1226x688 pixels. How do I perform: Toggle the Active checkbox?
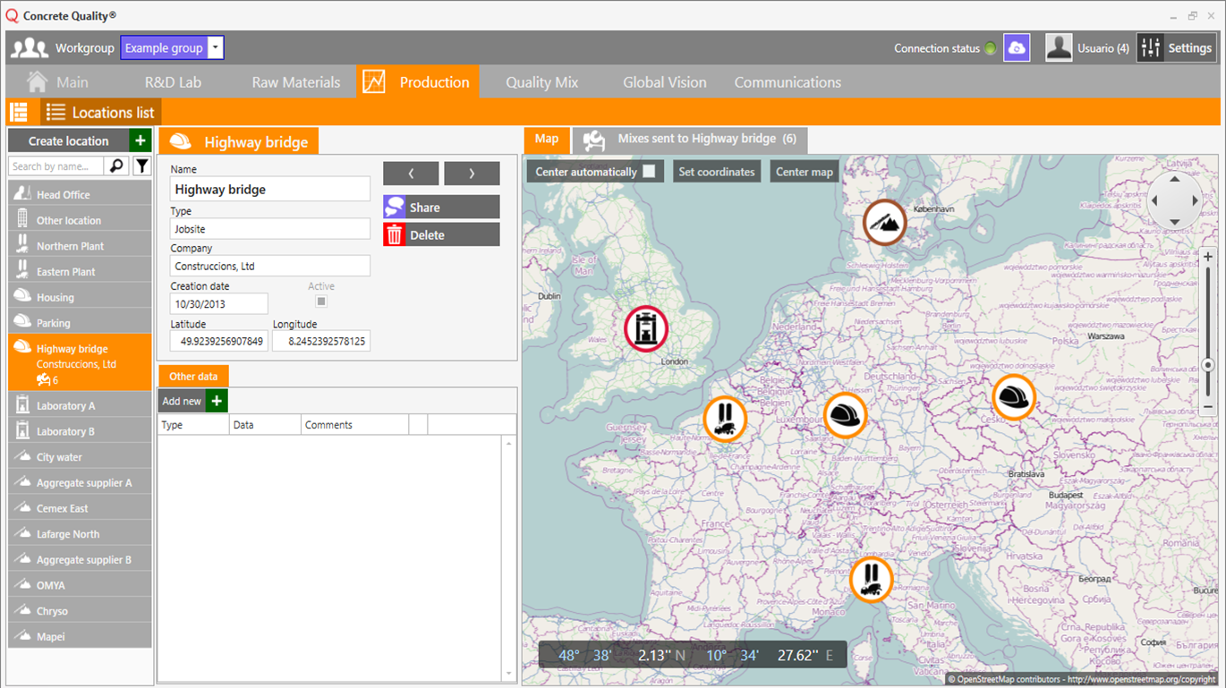321,302
